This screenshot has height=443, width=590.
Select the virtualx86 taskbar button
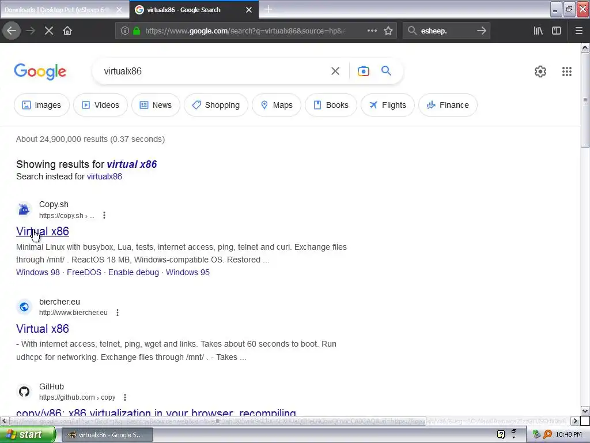pos(107,435)
